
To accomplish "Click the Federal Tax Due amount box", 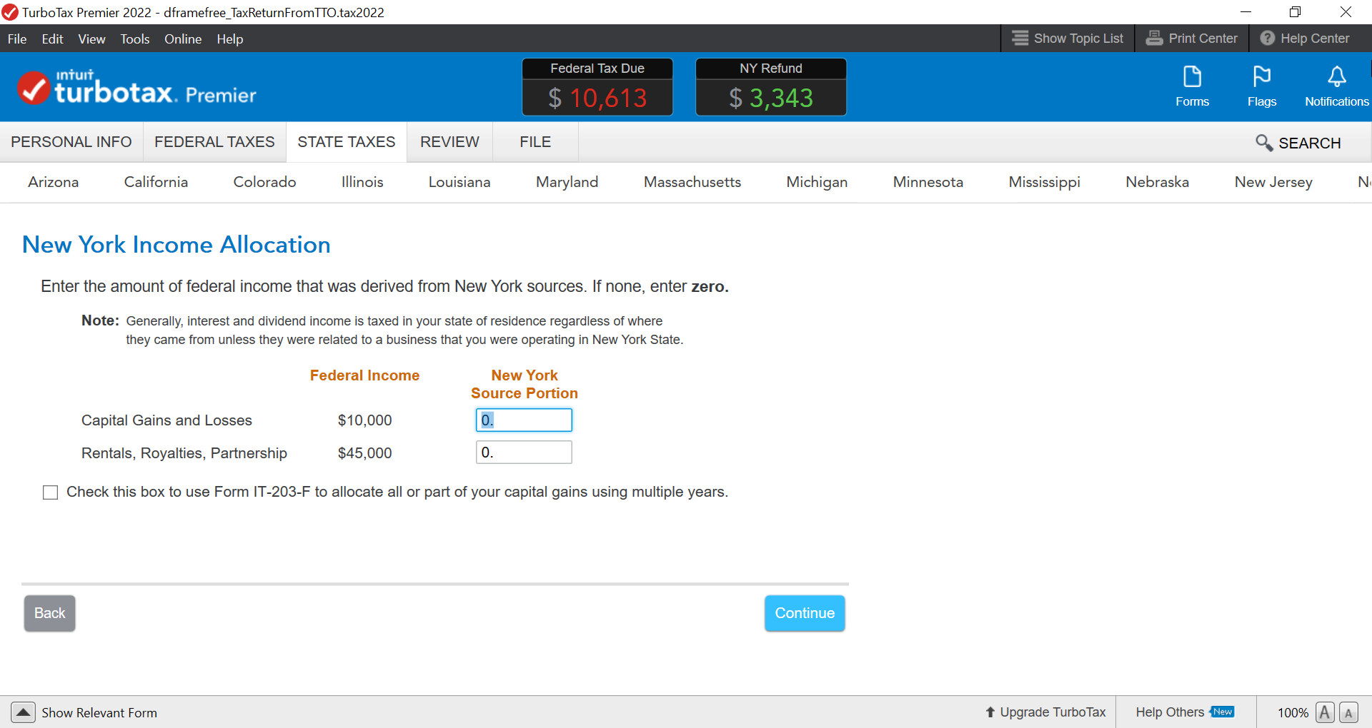I will tap(597, 87).
